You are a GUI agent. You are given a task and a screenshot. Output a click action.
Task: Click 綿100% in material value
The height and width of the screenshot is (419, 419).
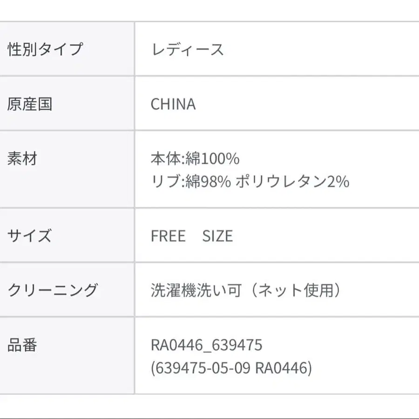212,158
